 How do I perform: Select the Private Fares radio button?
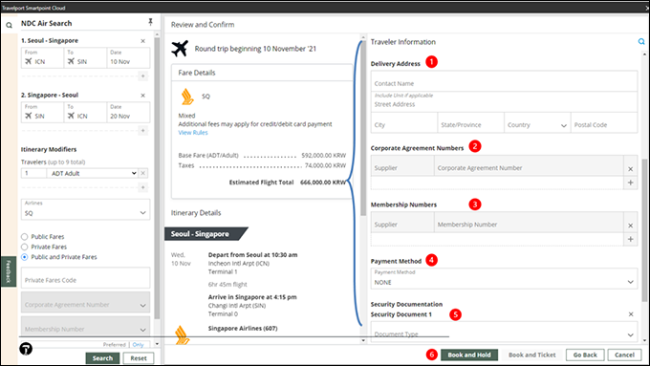tap(25, 248)
